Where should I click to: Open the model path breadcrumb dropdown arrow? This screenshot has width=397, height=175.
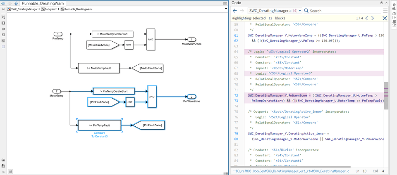tap(226, 9)
